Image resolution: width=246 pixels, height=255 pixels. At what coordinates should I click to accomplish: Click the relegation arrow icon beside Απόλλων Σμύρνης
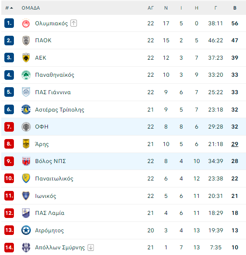point(91,248)
